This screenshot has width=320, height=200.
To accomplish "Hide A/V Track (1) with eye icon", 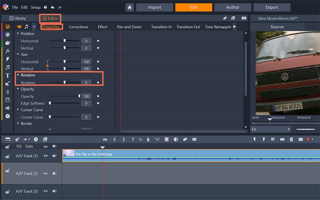I will click(45, 156).
